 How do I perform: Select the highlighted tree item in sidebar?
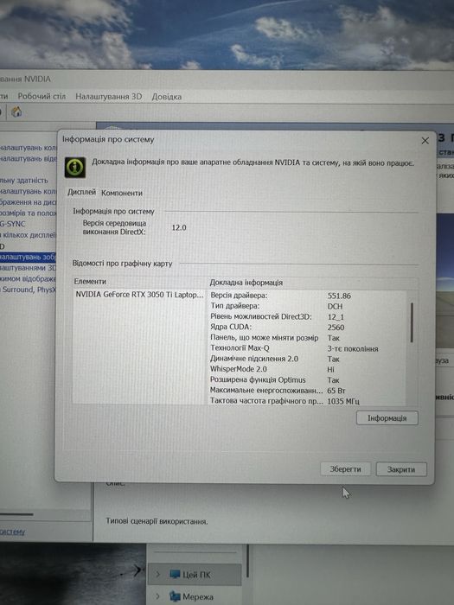tap(28, 257)
